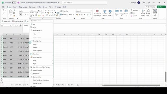Click the Insert Function fx icon
The height and width of the screenshot is (94, 167).
pyautogui.click(x=21, y=25)
